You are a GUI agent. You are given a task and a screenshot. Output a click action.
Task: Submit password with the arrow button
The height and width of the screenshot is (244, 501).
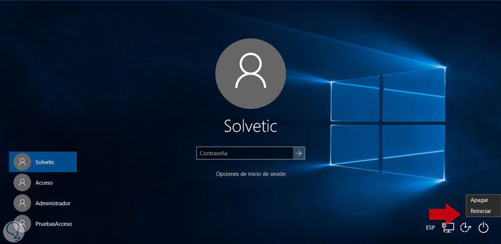(x=299, y=153)
